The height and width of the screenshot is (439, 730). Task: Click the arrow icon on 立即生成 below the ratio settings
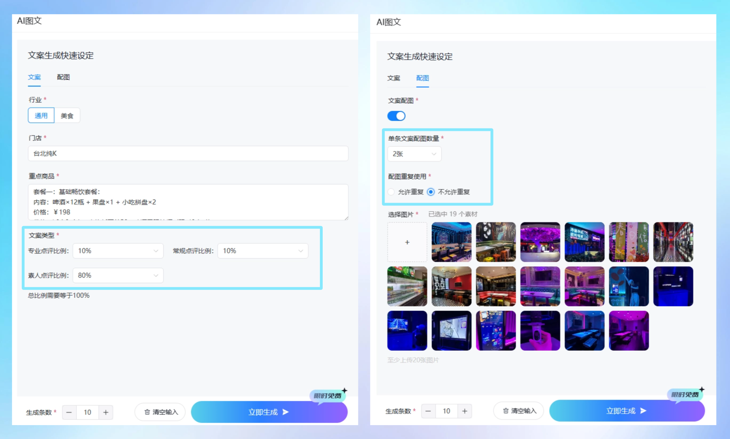(285, 412)
